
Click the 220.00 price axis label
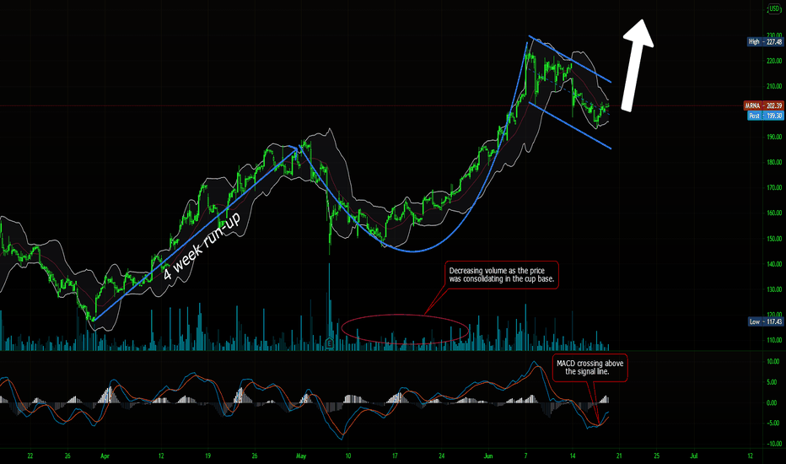coord(774,62)
